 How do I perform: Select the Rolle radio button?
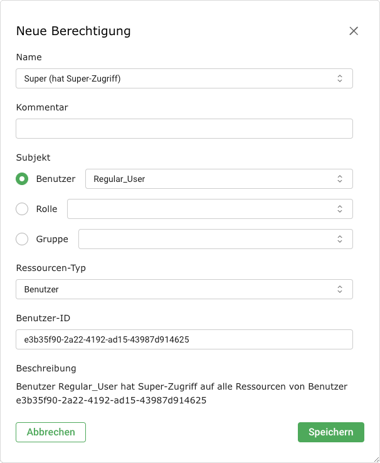(22, 209)
